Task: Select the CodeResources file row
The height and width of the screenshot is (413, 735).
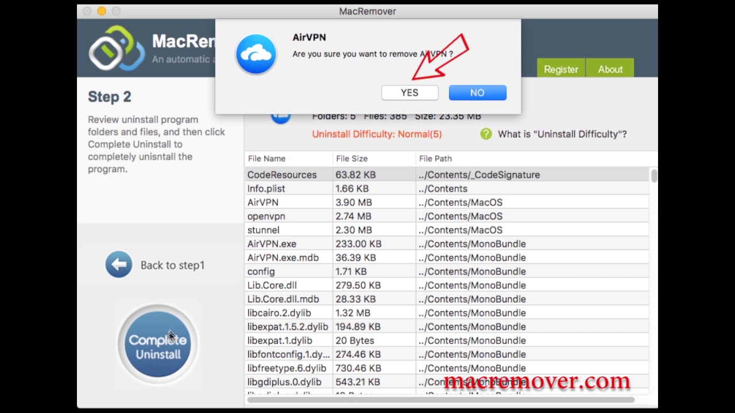Action: click(x=447, y=175)
